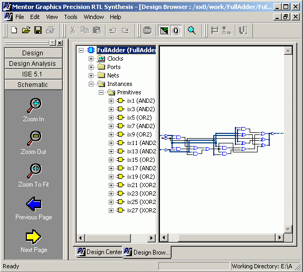This screenshot has width=303, height=272.
Task: Click the New file toolbar icon
Action: point(14,30)
